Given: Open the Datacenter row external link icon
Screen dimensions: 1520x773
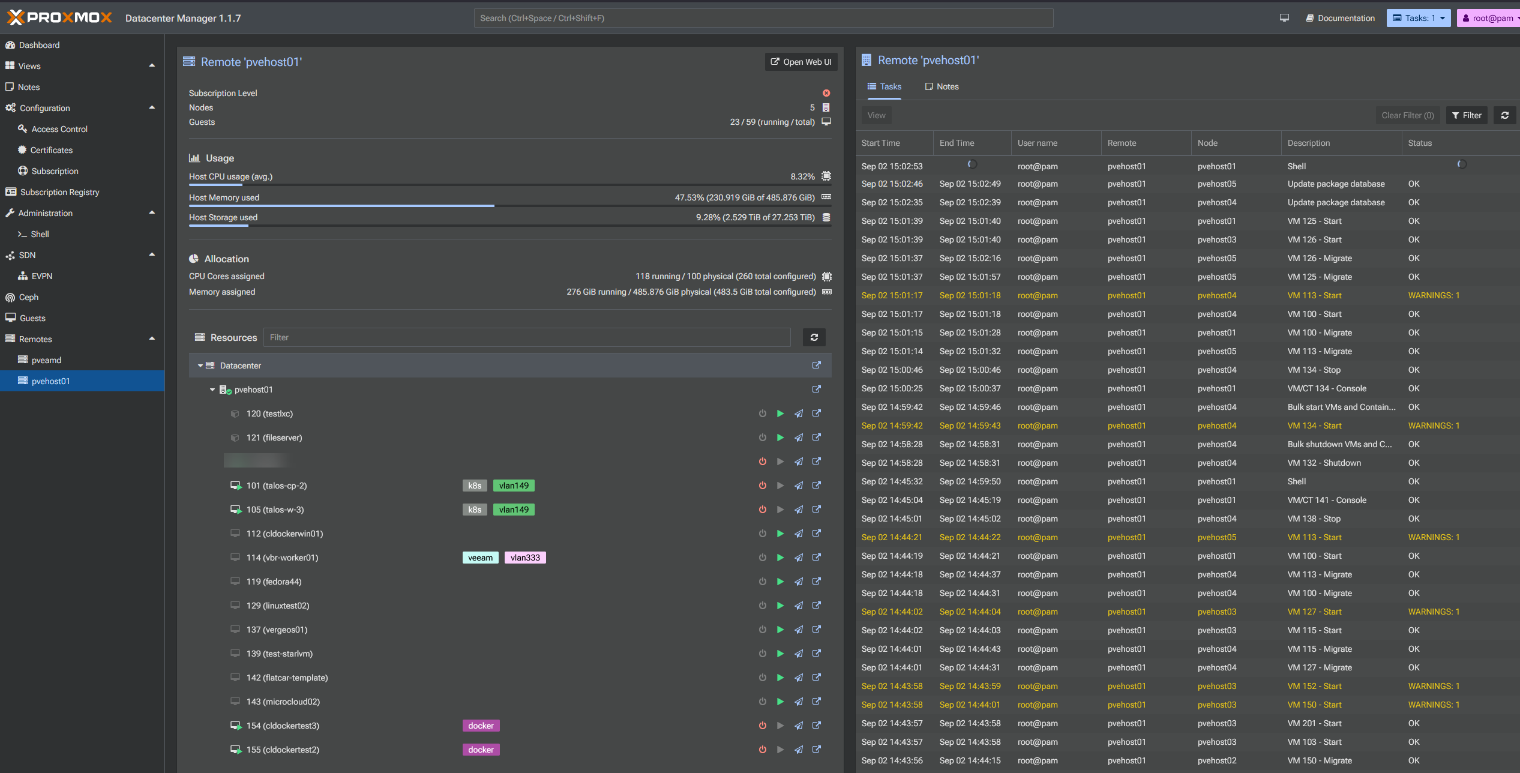Looking at the screenshot, I should tap(817, 365).
